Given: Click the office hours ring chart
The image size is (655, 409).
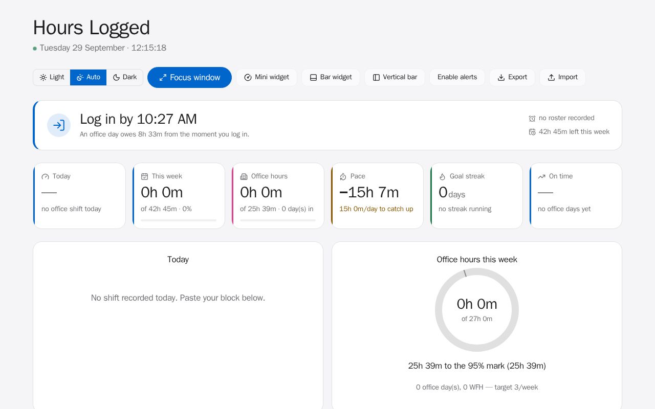Looking at the screenshot, I should (x=477, y=310).
